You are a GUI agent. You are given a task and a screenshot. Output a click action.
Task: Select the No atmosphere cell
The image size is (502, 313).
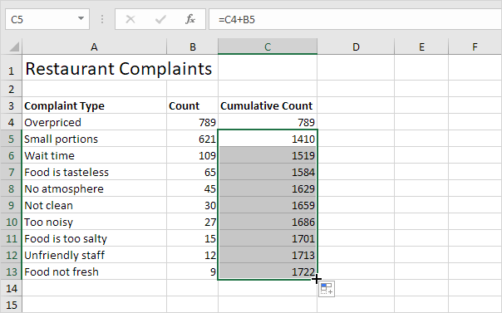tap(94, 188)
